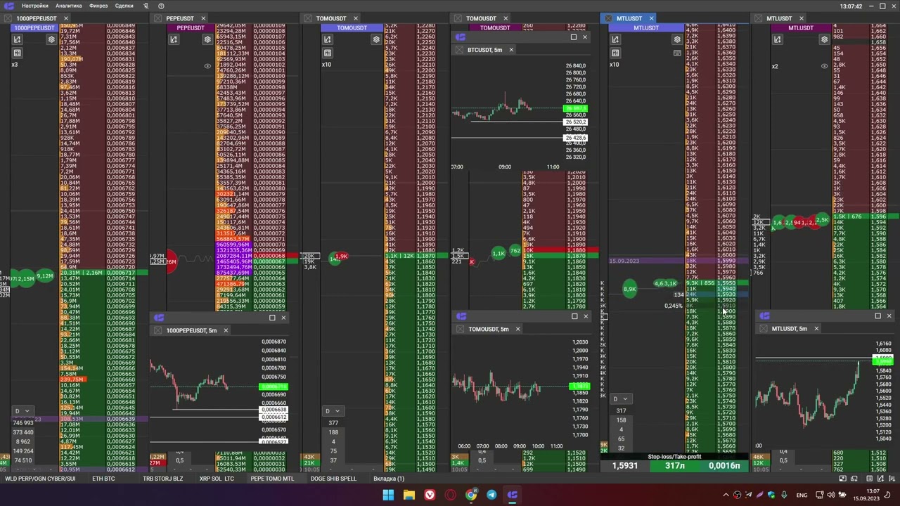
Task: Open the Финрез menu
Action: (98, 6)
